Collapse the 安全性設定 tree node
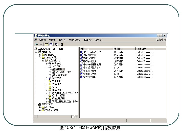Image resolution: width=182 pixels, height=136 pixels. [x=43, y=60]
